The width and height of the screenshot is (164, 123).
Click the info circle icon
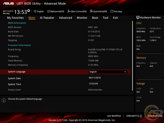[x=4, y=100]
